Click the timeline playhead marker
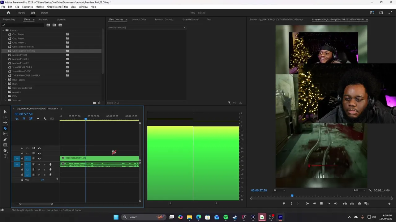Image resolution: width=396 pixels, height=222 pixels. tap(86, 119)
